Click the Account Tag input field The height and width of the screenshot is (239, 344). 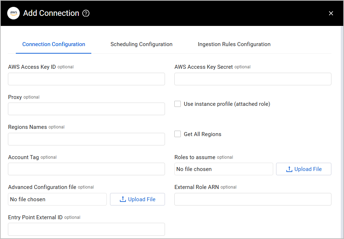click(86, 169)
